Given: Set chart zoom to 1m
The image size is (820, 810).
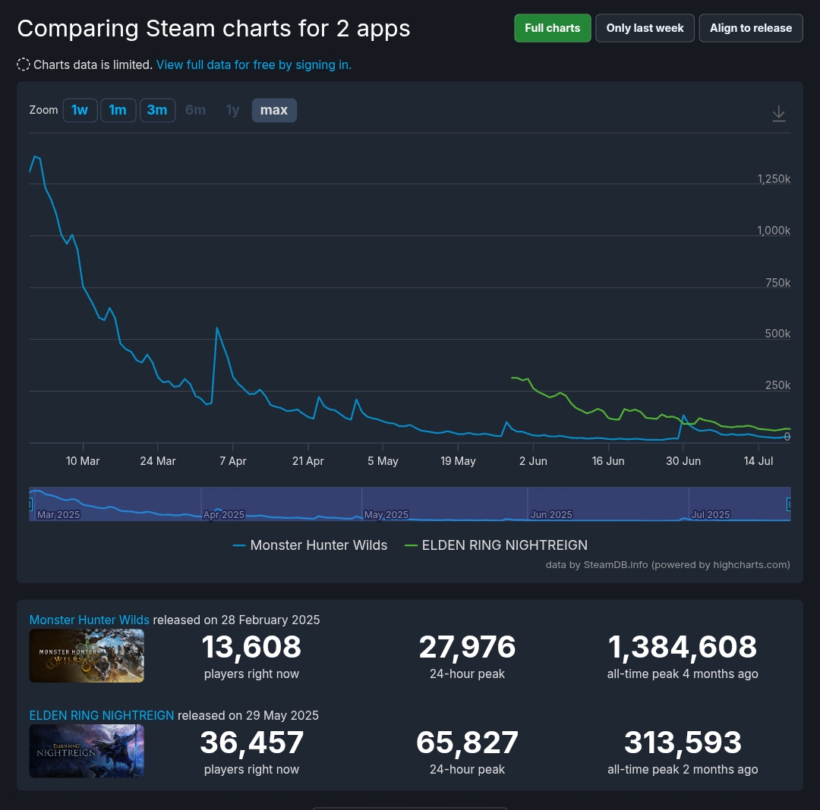Looking at the screenshot, I should (x=118, y=110).
